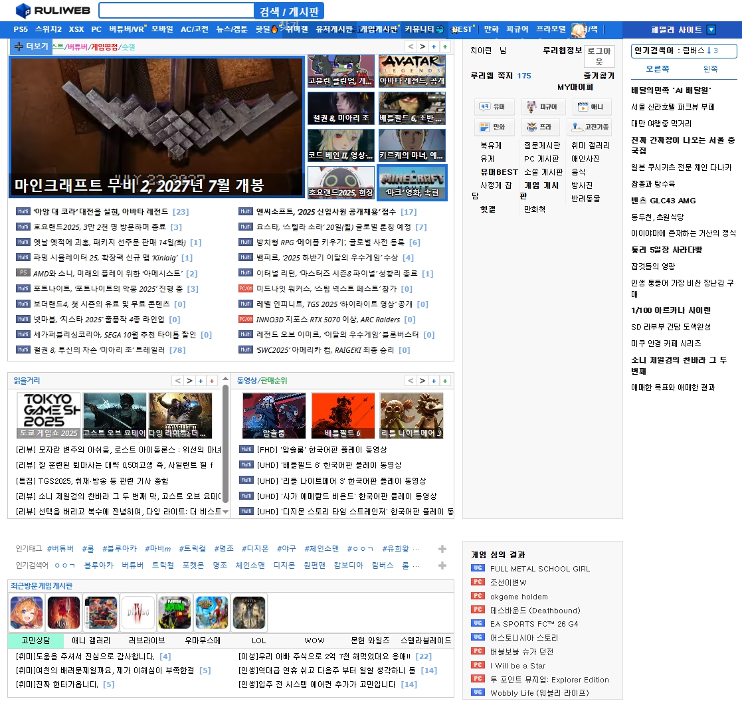Open the 고전기종 shortcut icon button
Viewport: 742px width, 709px height.
pos(591,127)
